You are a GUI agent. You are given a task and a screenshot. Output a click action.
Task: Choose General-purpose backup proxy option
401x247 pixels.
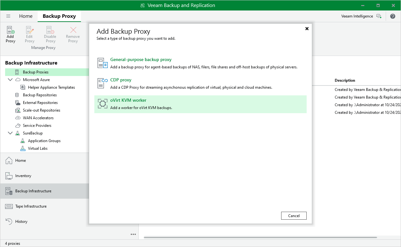tap(200, 63)
